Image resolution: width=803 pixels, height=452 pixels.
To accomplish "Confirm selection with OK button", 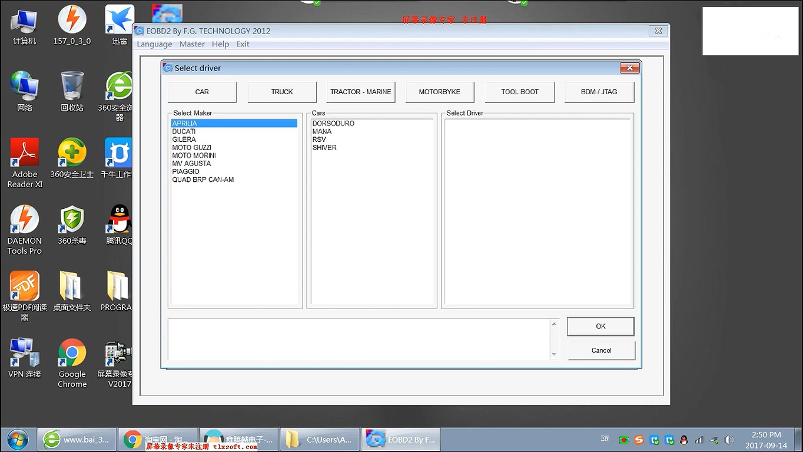I will pyautogui.click(x=600, y=326).
